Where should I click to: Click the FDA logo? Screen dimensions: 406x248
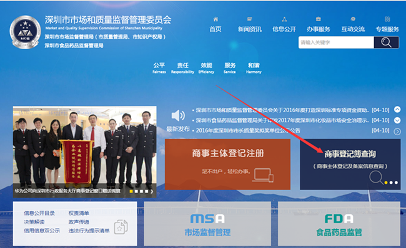click(x=339, y=219)
